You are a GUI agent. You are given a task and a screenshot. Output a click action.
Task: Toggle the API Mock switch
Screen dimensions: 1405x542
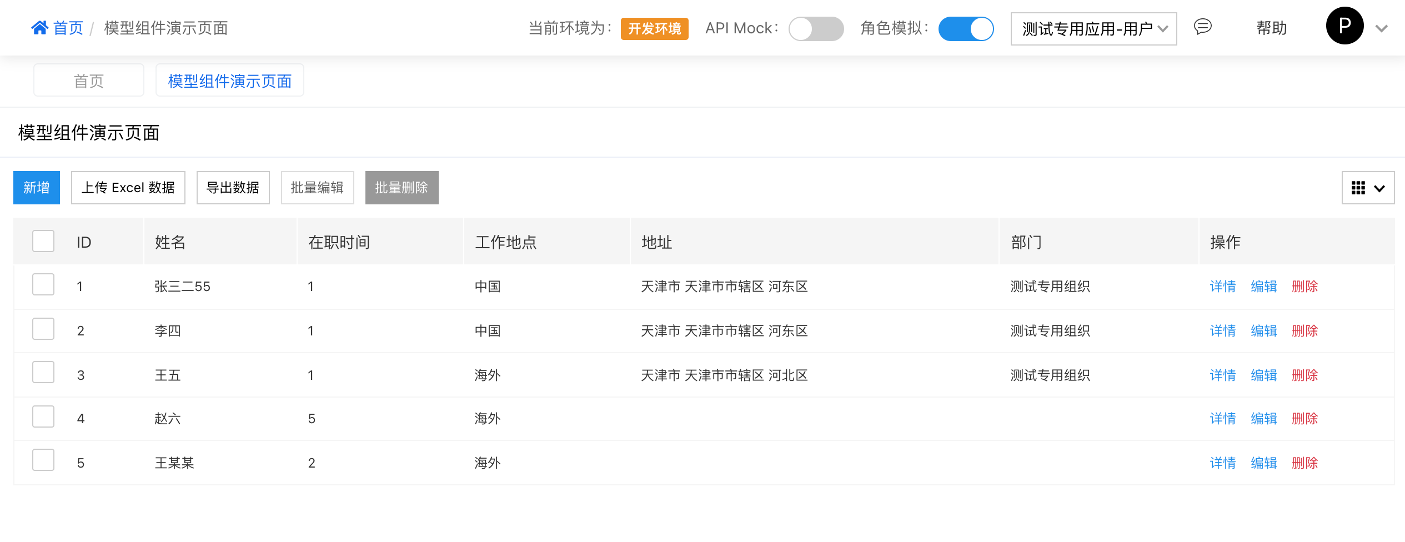[x=816, y=29]
